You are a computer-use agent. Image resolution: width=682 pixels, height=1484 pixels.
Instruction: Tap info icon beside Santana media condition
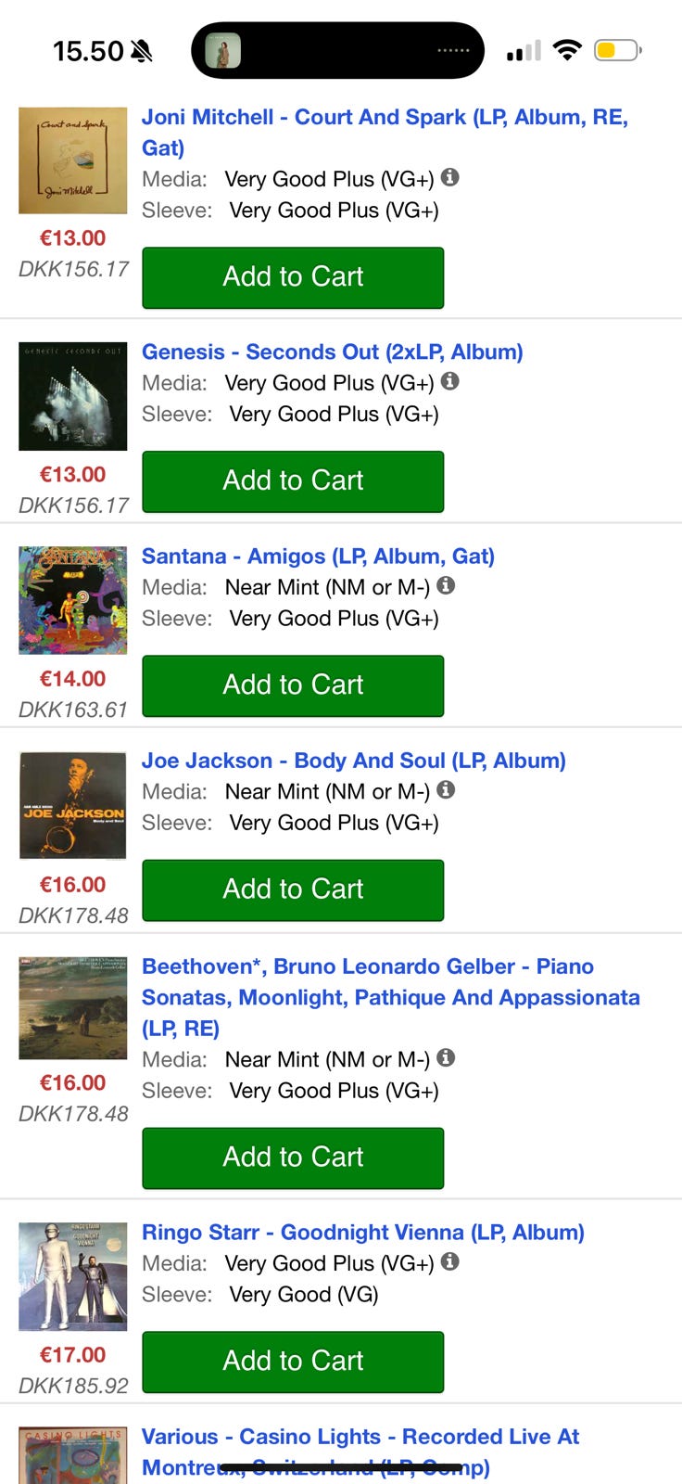click(x=446, y=585)
